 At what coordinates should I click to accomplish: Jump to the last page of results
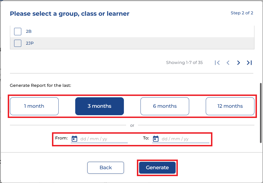point(249,63)
